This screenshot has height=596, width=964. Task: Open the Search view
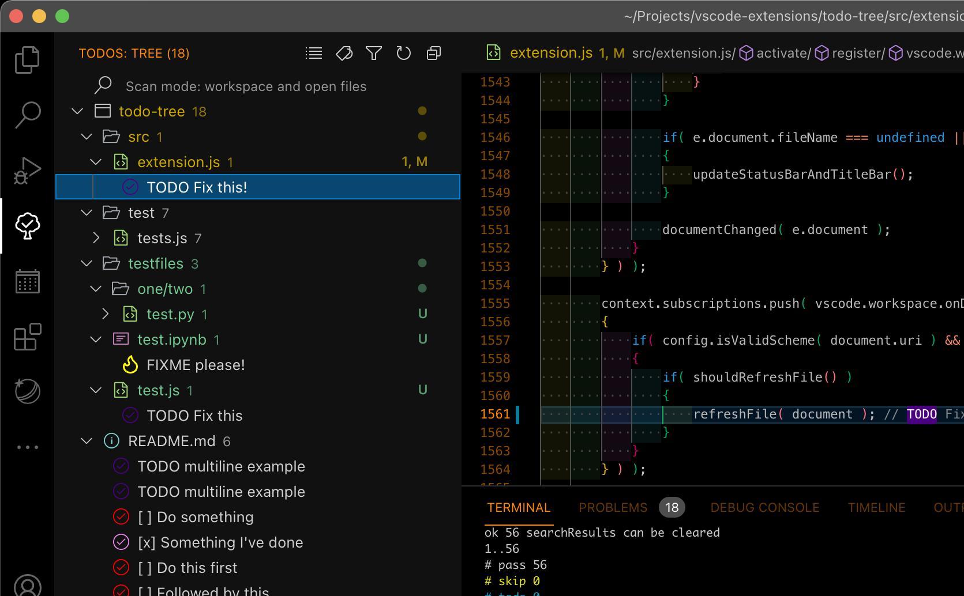pyautogui.click(x=27, y=115)
